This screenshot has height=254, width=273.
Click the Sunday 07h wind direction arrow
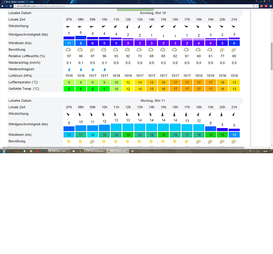69,26
